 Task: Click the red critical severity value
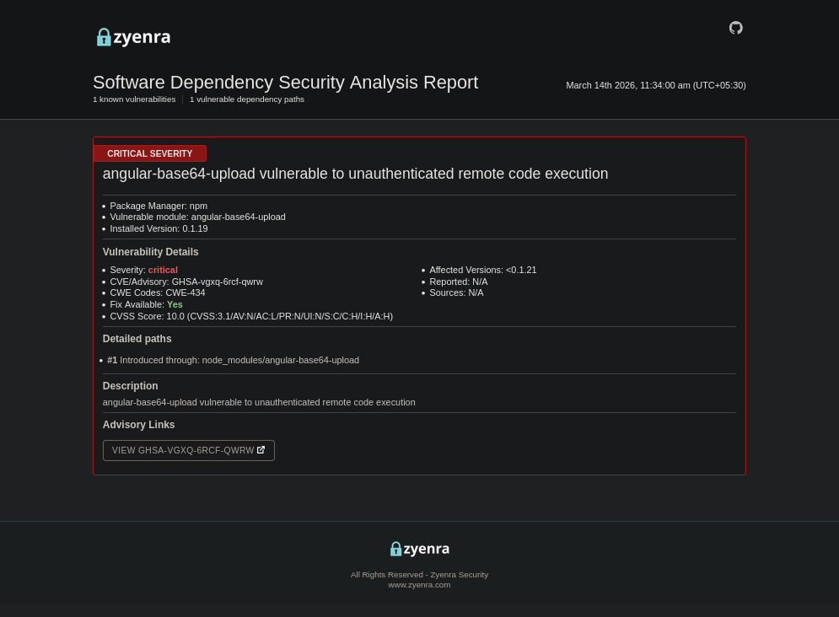pyautogui.click(x=163, y=270)
